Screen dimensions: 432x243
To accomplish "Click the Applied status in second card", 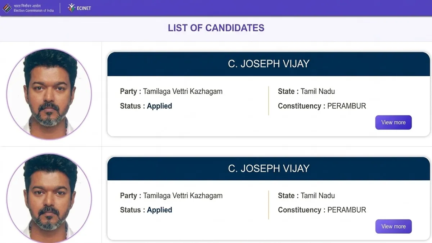I will click(159, 210).
